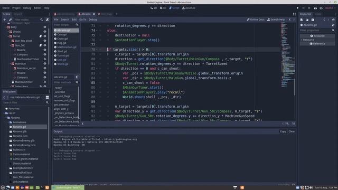Open the AssetLib workspace
Screen dimensions: 338x190
(189, 8)
